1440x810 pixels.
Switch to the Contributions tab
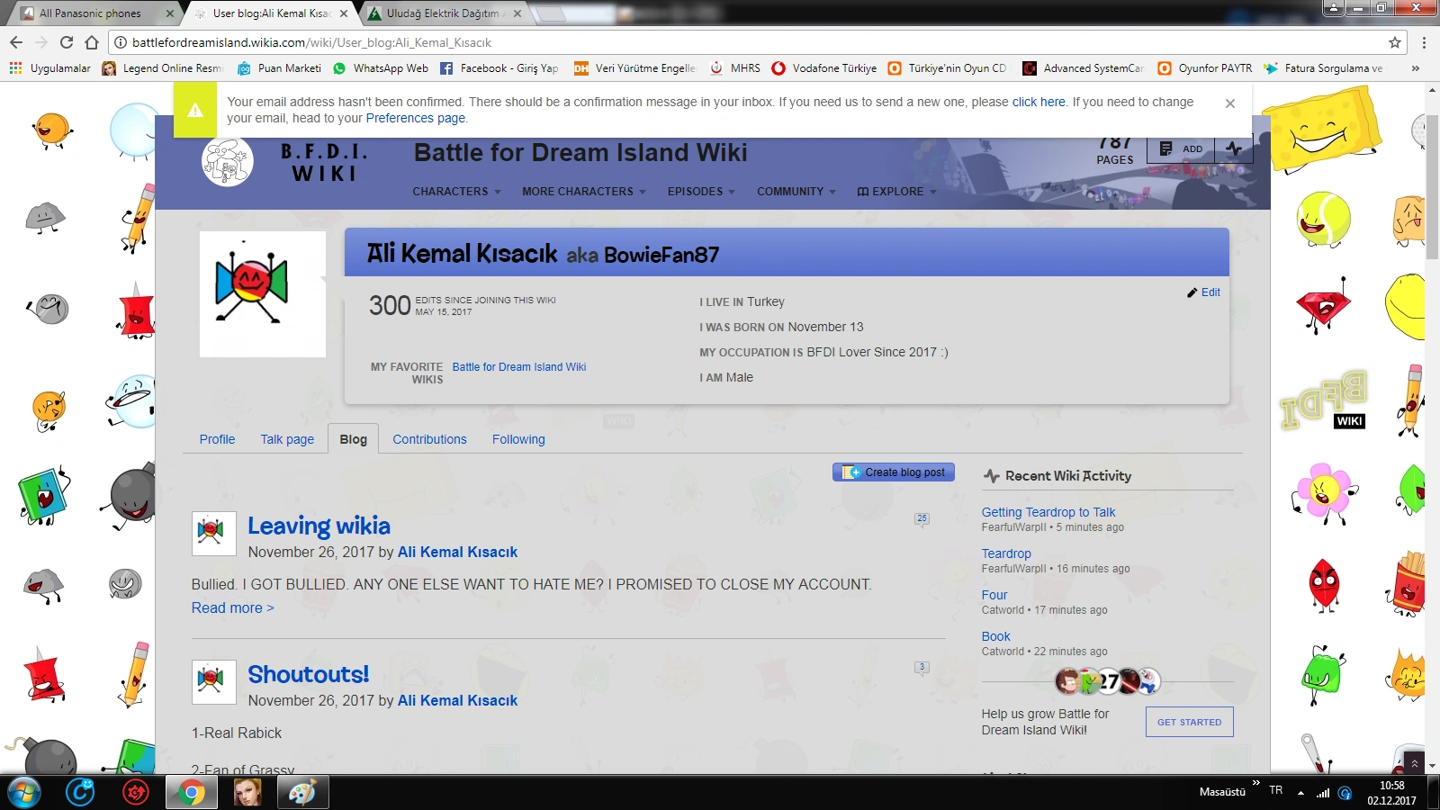click(x=430, y=439)
